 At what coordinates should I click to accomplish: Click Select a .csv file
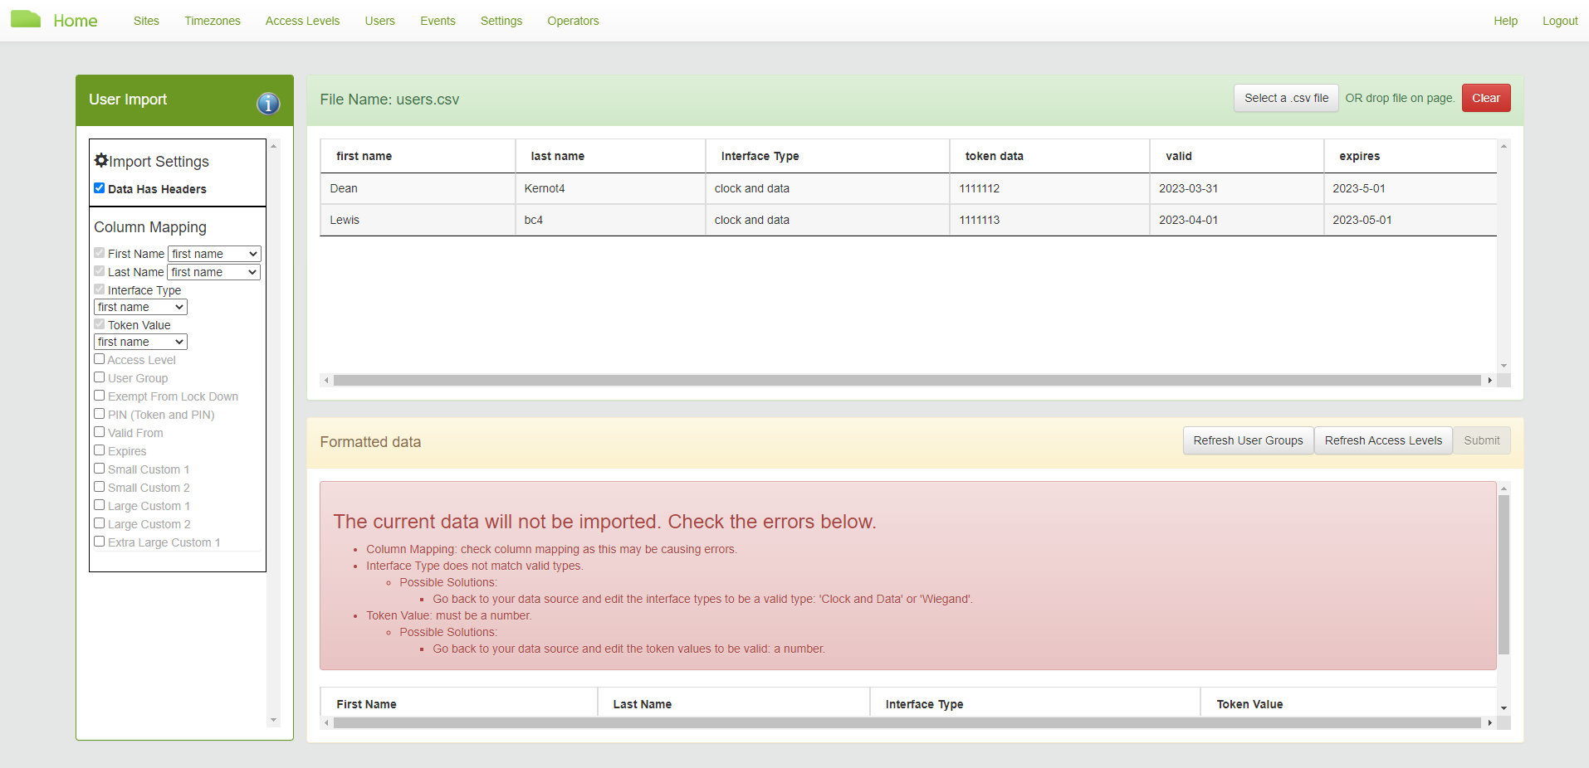pyautogui.click(x=1285, y=97)
